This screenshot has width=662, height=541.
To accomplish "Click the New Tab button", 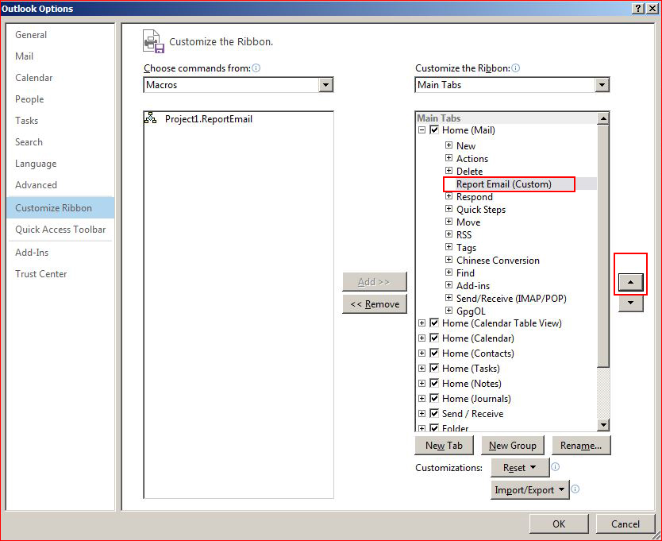I will [444, 446].
